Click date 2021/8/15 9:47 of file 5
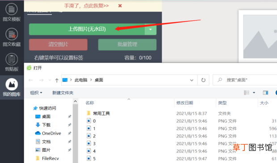The width and height of the screenshot is (277, 163). (x=192, y=159)
